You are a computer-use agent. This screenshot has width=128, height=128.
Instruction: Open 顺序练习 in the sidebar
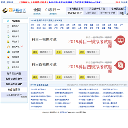point(16,31)
